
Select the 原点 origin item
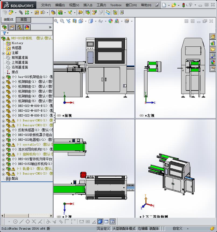pyautogui.click(x=15, y=72)
